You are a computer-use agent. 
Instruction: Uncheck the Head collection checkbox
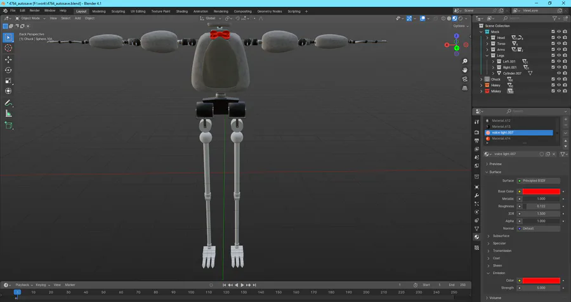[x=553, y=38]
